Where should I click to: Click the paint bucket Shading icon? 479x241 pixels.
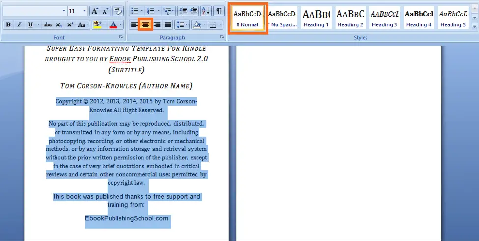197,24
